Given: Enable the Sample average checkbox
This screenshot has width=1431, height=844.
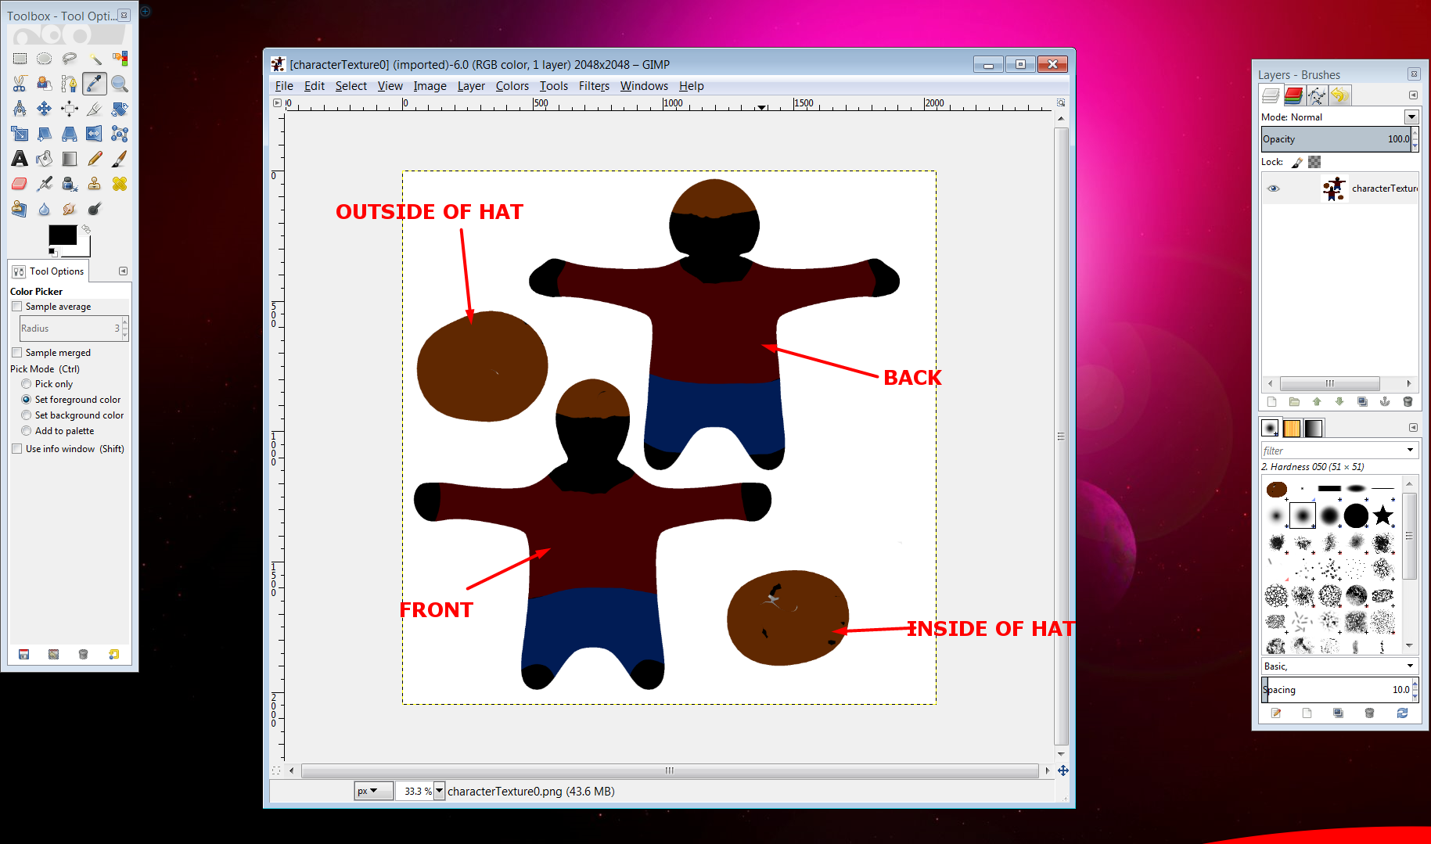Looking at the screenshot, I should pos(16,307).
